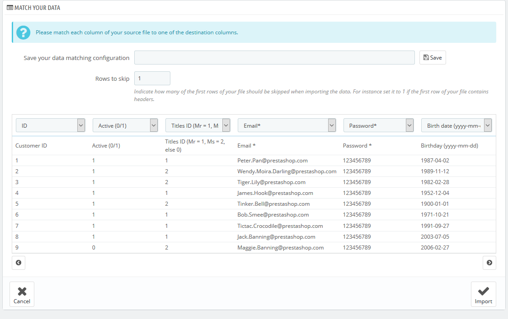This screenshot has width=508, height=319.
Task: Click the right arrow to view more columns
Action: (489, 263)
